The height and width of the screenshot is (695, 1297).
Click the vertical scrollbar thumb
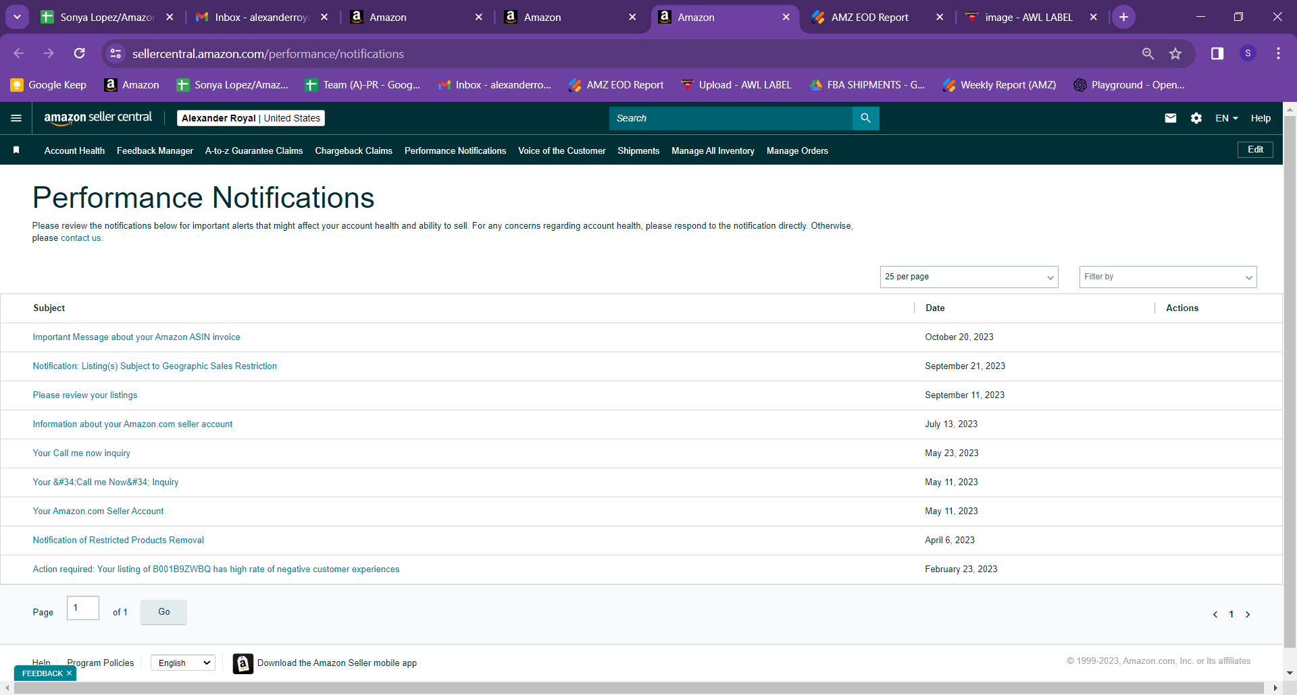[x=1290, y=381]
